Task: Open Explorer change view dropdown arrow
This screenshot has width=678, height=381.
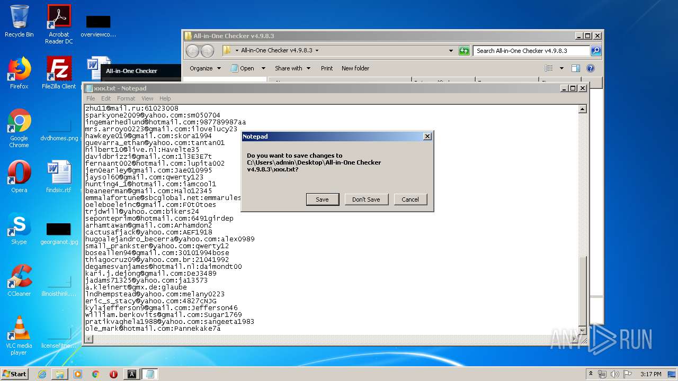Action: tap(561, 68)
